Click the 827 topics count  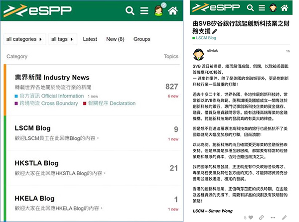(171, 87)
